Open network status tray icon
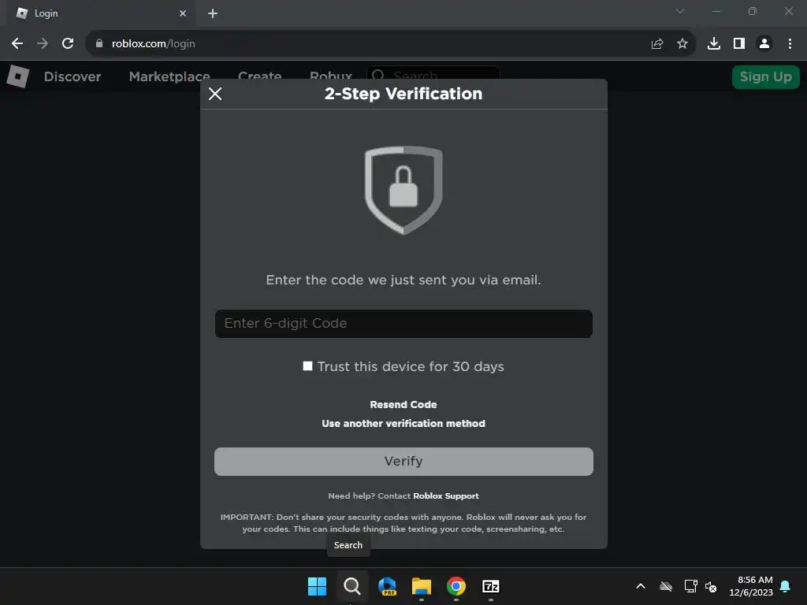 point(690,586)
